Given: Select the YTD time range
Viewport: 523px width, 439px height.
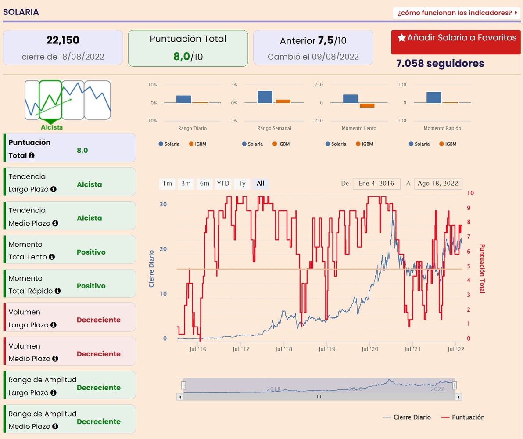Looking at the screenshot, I should coord(223,184).
